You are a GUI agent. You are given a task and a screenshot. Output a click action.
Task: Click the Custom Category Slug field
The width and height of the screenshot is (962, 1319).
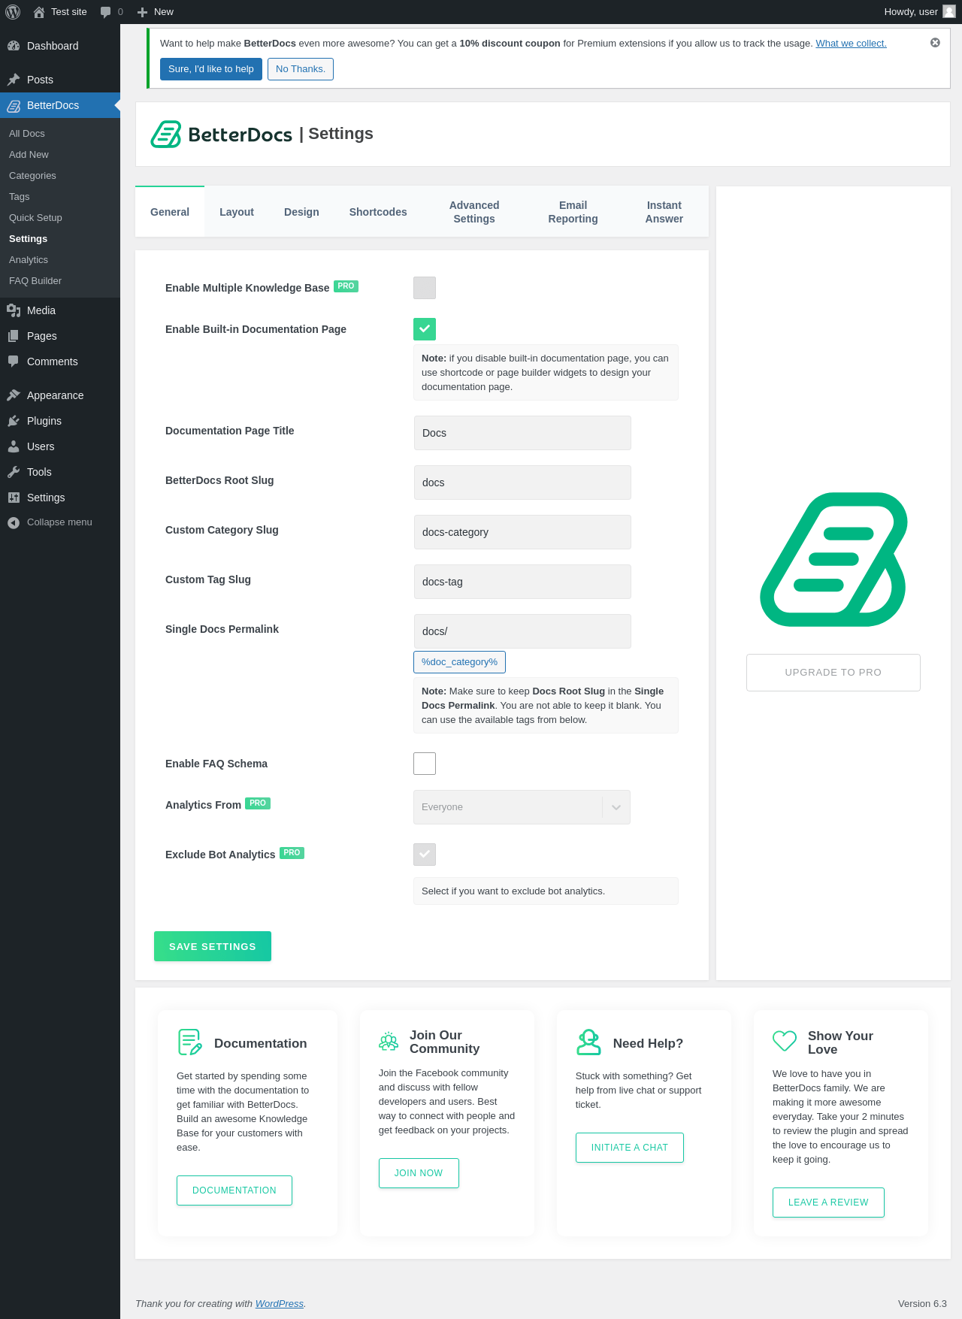click(x=522, y=532)
